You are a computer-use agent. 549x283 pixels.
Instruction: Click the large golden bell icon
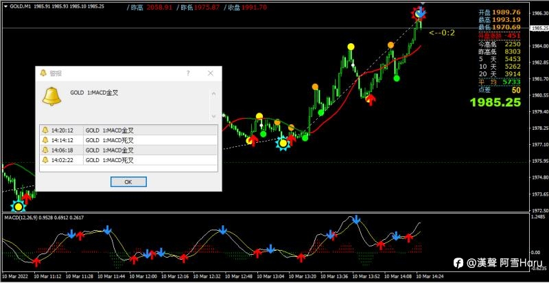(52, 96)
